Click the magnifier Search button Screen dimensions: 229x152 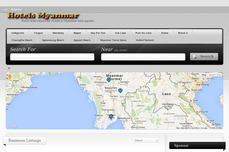click(204, 57)
